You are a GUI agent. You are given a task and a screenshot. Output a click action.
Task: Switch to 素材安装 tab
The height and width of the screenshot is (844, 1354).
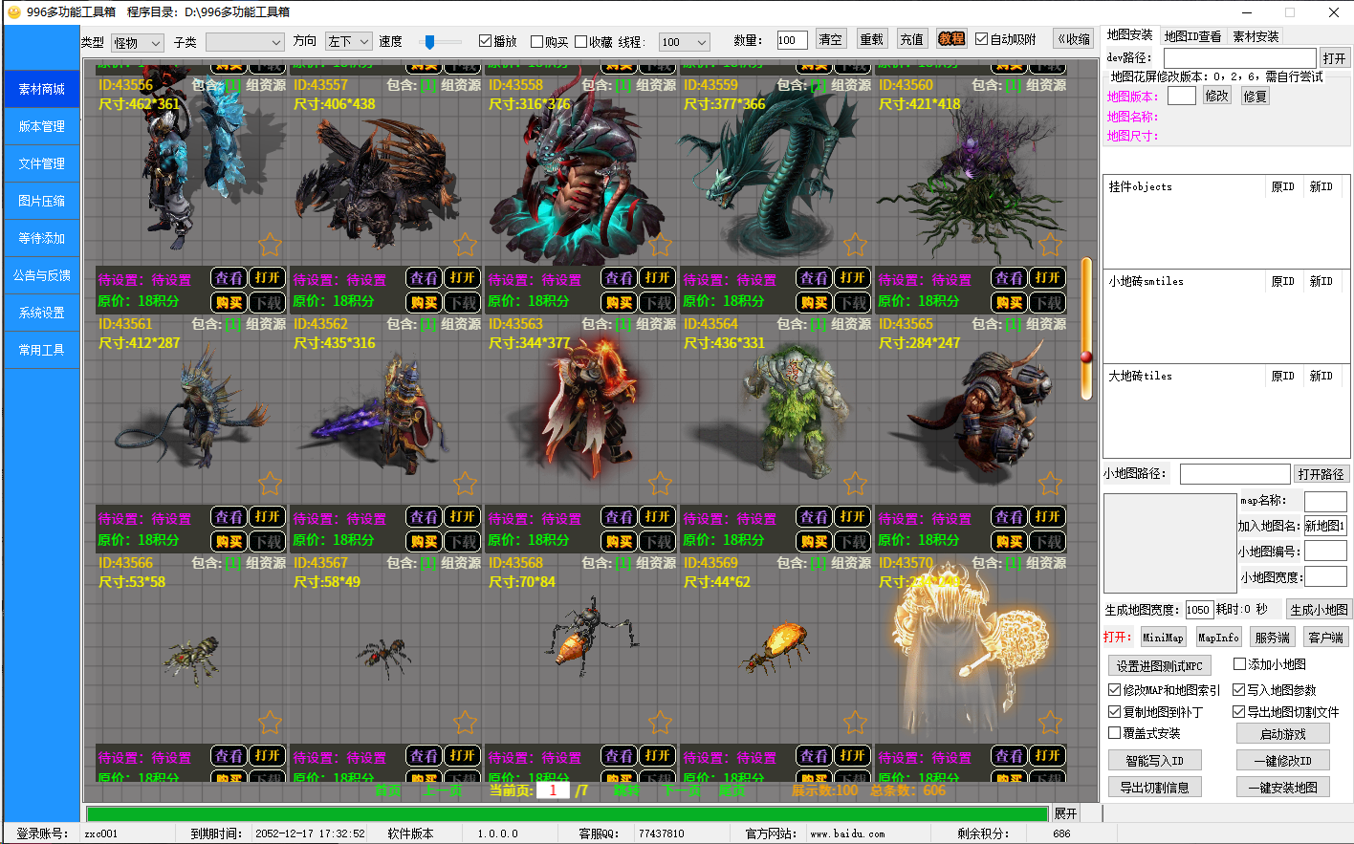pos(1256,36)
